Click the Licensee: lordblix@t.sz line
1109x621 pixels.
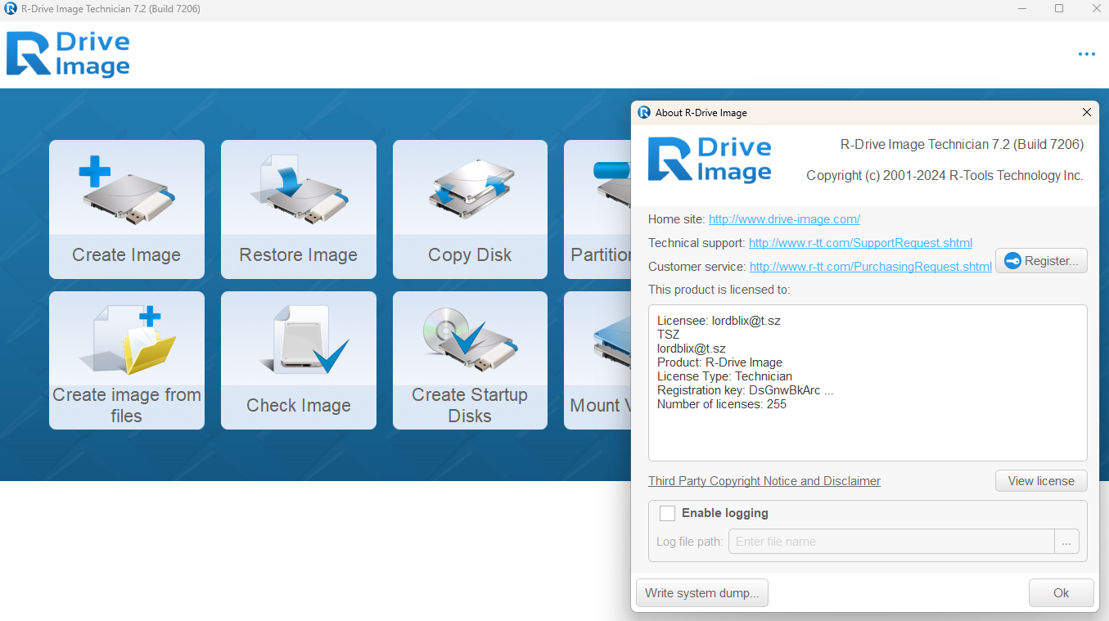719,321
